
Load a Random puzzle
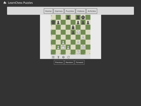(69, 62)
